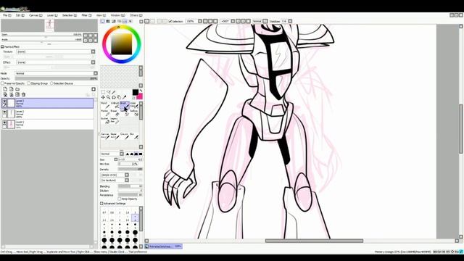Select the hand pan tool
Screen dimensions: 464x261
click(119, 97)
